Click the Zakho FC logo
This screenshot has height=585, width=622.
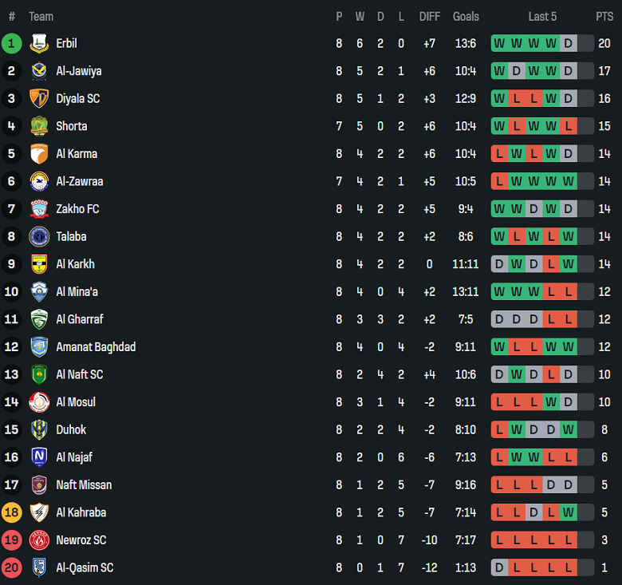[x=39, y=209]
